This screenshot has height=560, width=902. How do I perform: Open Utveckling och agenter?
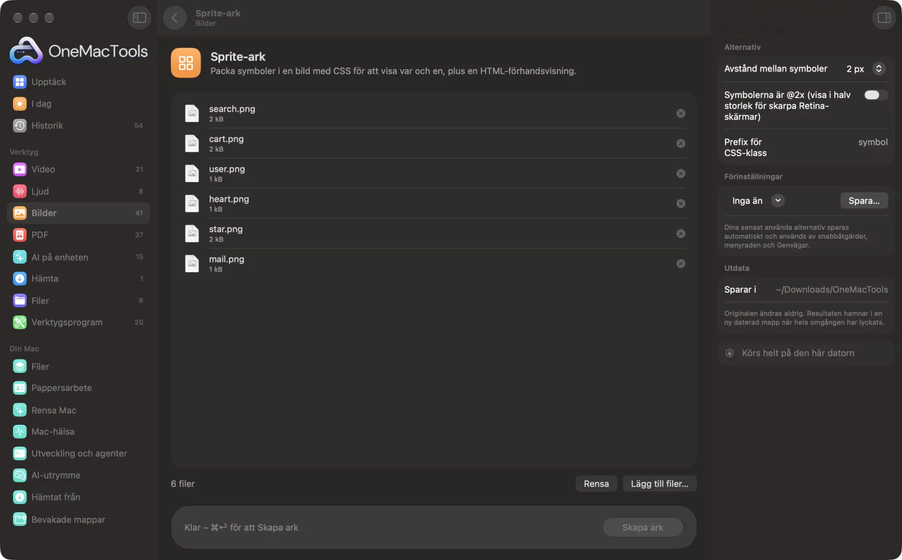tap(78, 454)
